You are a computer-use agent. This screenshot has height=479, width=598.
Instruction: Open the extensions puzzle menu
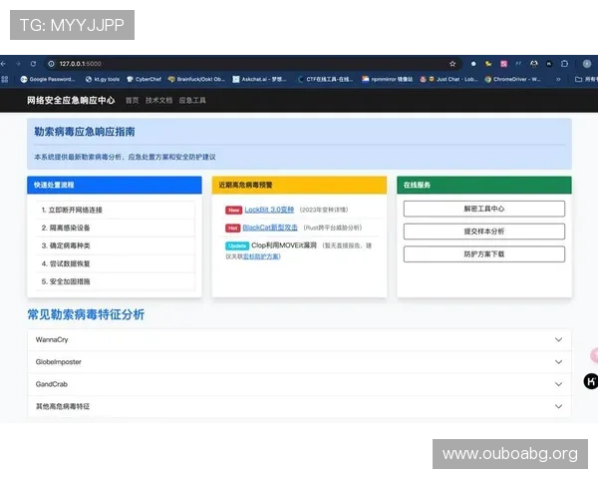click(x=564, y=64)
